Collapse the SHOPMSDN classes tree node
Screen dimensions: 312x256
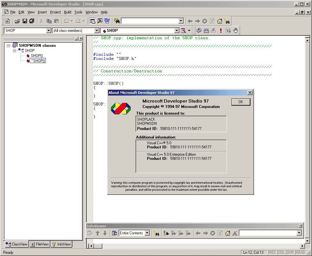click(x=8, y=46)
